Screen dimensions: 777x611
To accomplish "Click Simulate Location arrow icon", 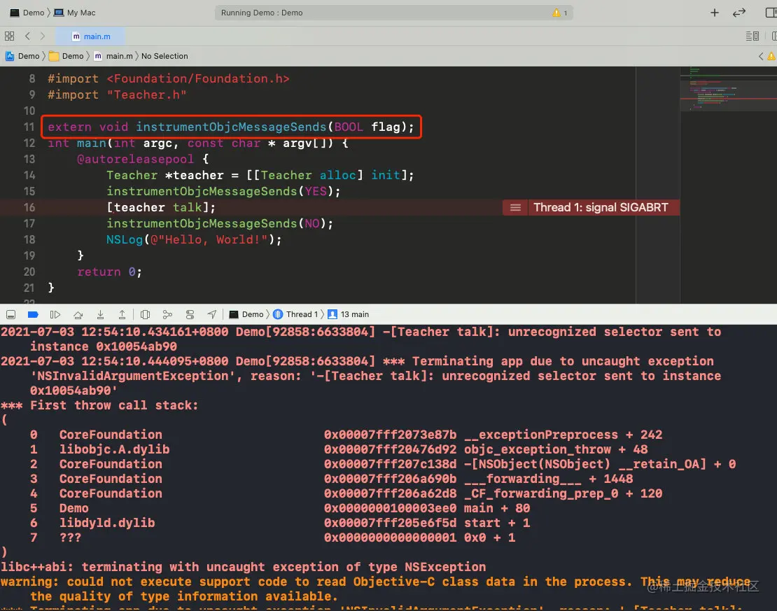I will tap(212, 314).
